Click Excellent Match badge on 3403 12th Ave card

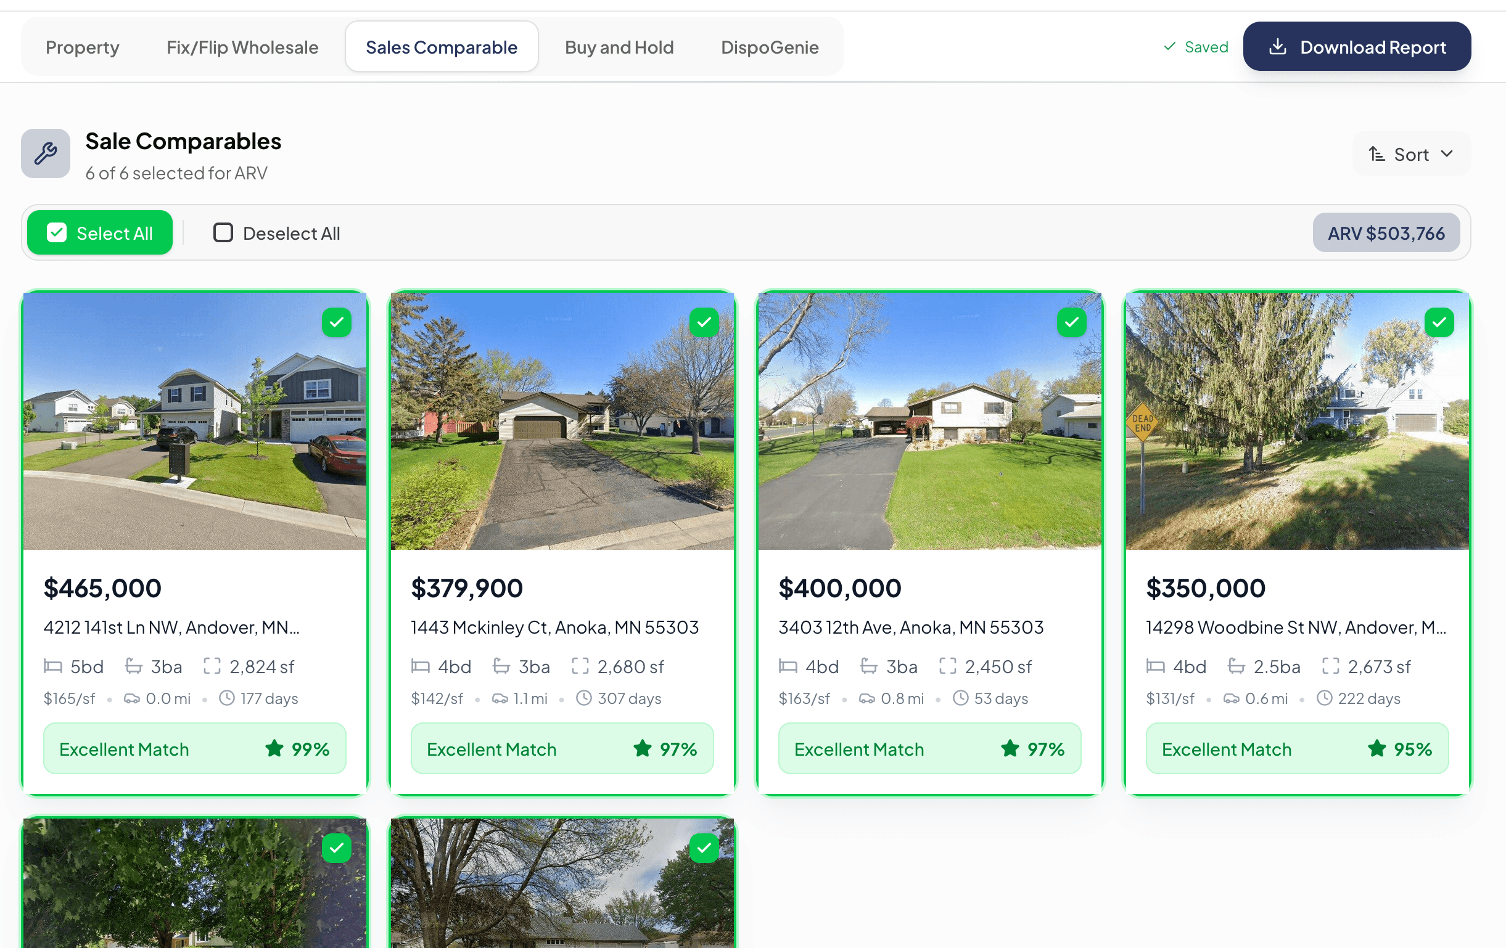(x=930, y=749)
